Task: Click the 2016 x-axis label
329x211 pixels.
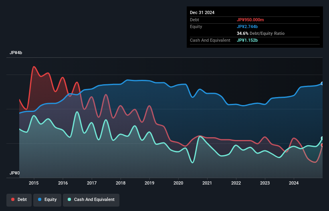Action: pyautogui.click(x=63, y=183)
